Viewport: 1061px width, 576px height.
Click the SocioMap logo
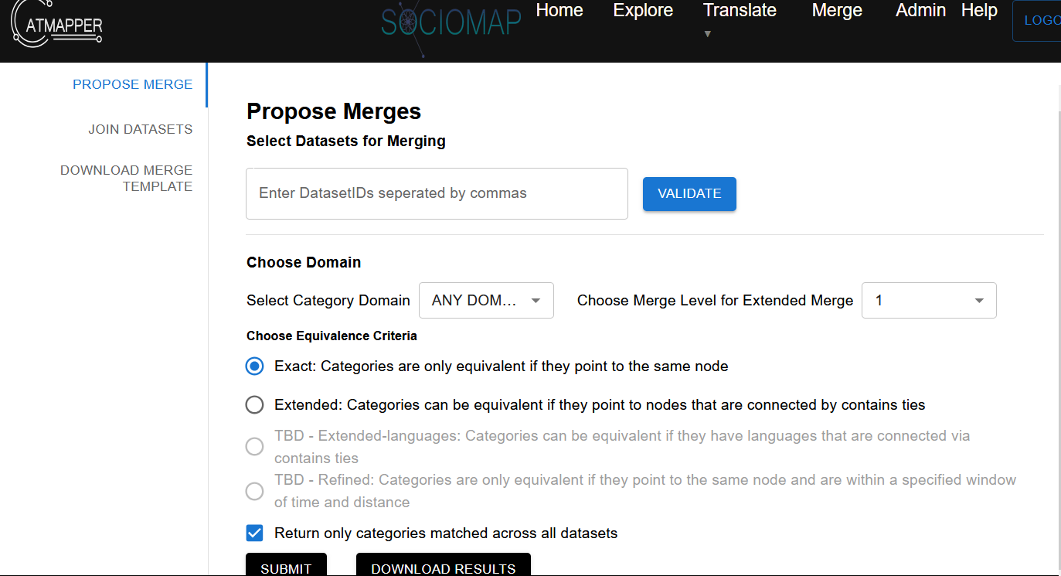tap(451, 23)
